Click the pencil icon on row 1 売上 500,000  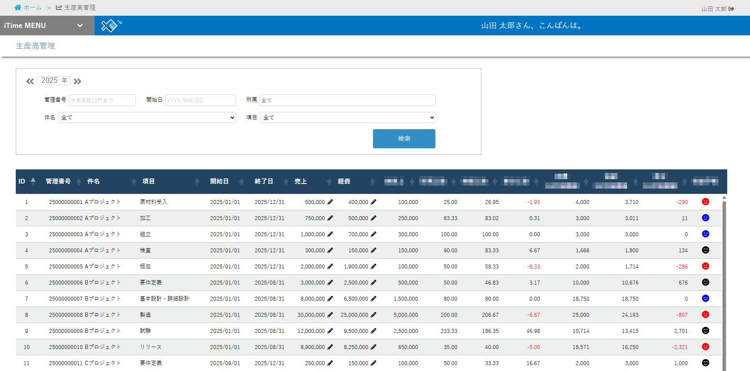(330, 202)
